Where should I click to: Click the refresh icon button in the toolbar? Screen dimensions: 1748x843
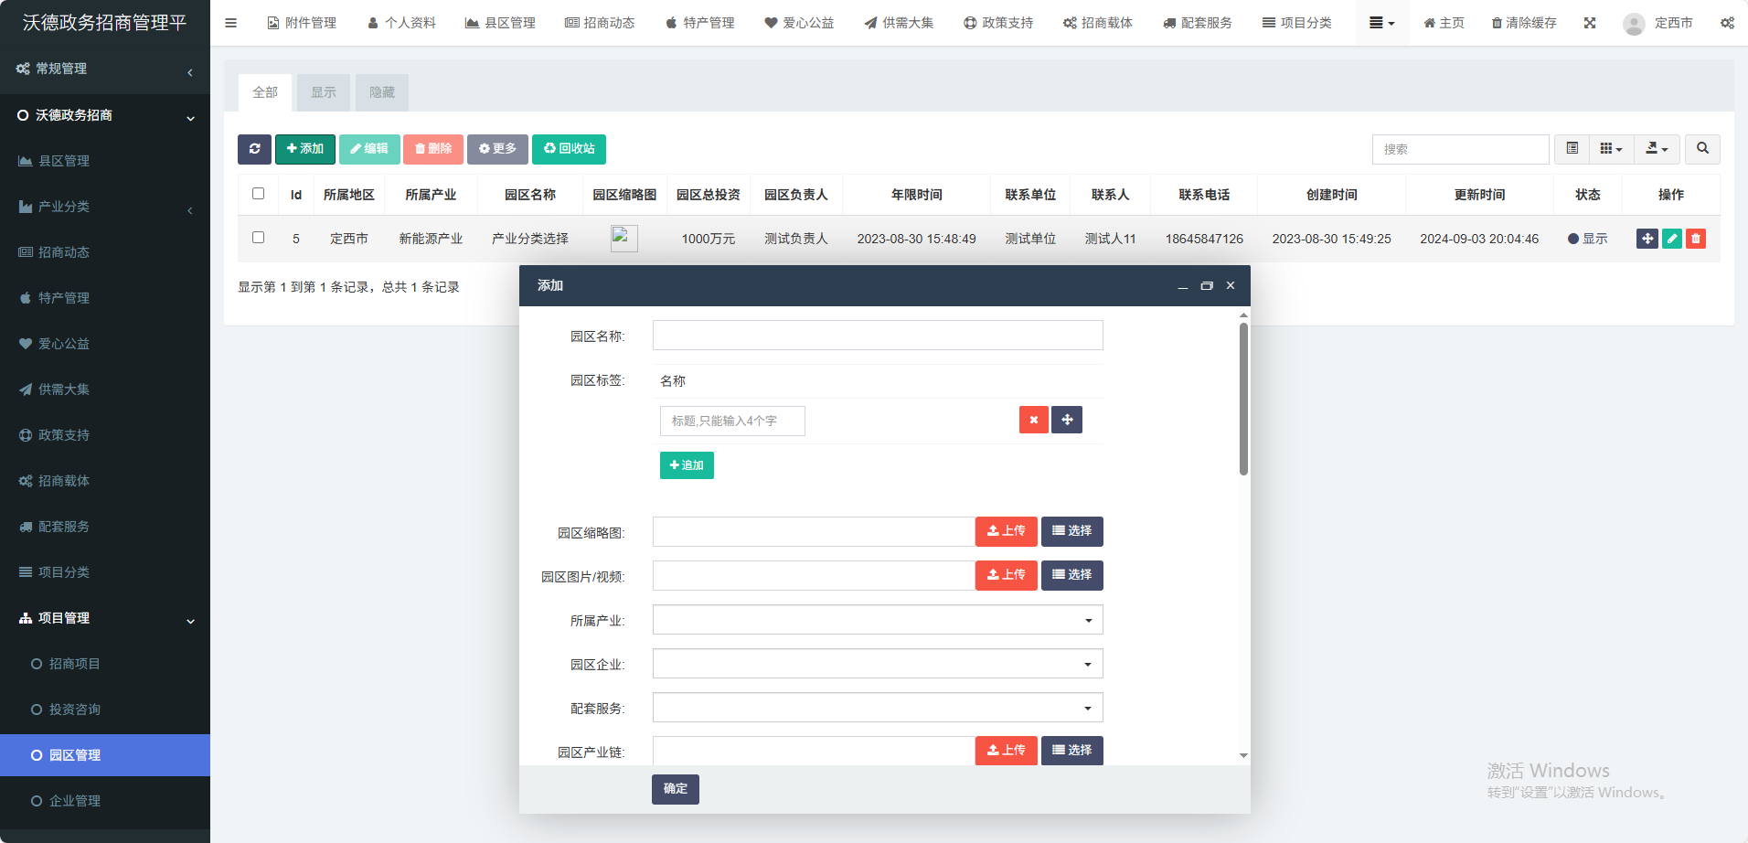pyautogui.click(x=254, y=149)
